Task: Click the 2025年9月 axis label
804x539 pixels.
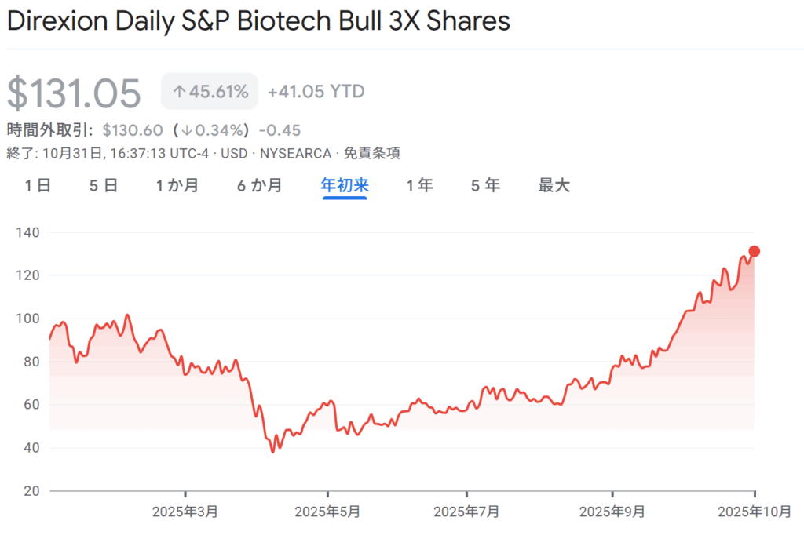Action: click(x=612, y=512)
